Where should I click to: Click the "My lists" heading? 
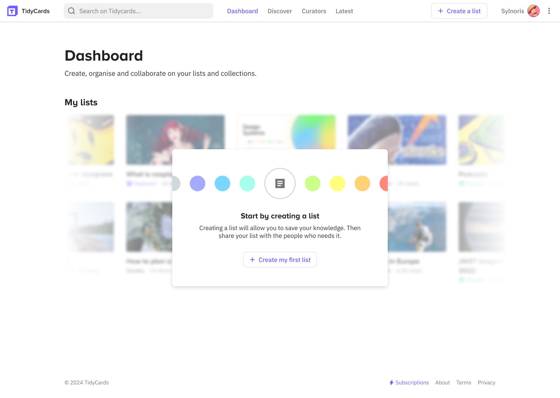81,102
